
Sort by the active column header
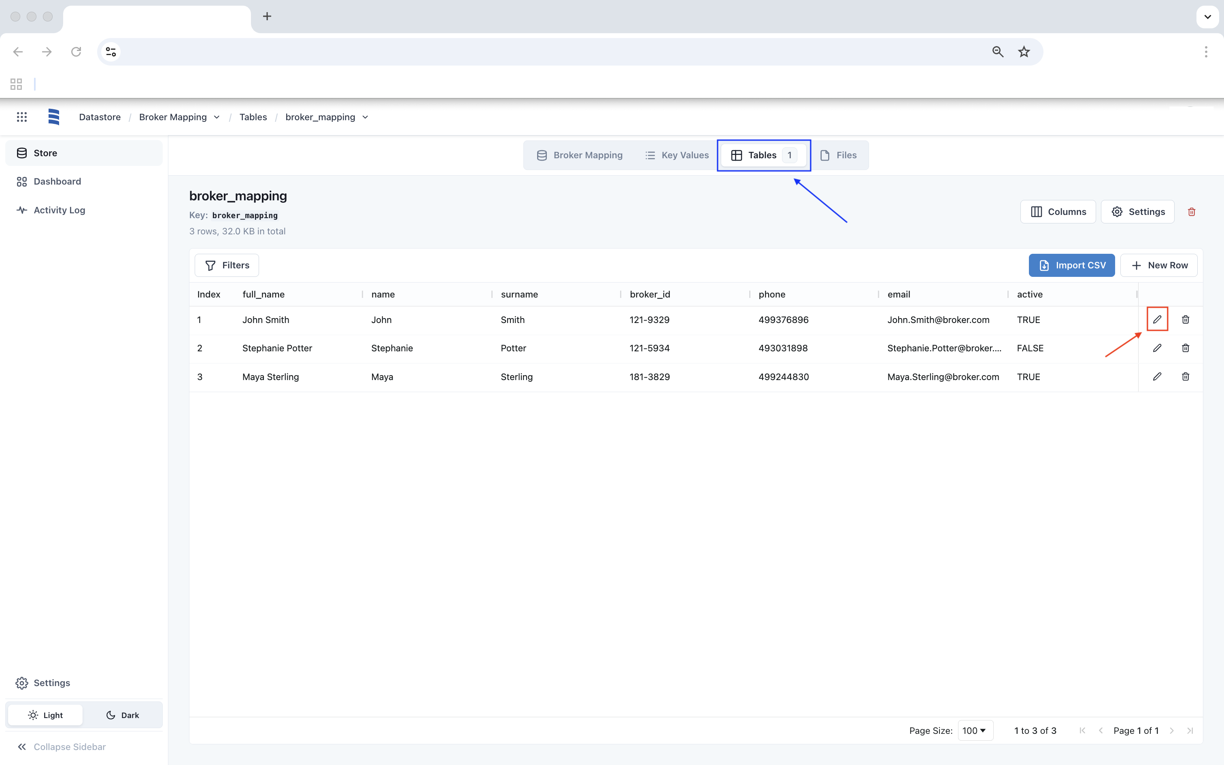1030,295
